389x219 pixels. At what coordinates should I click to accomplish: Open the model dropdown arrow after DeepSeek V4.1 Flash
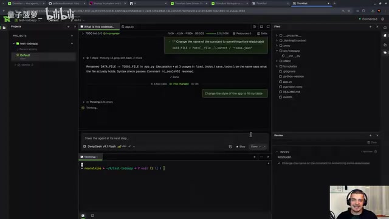pos(134,147)
